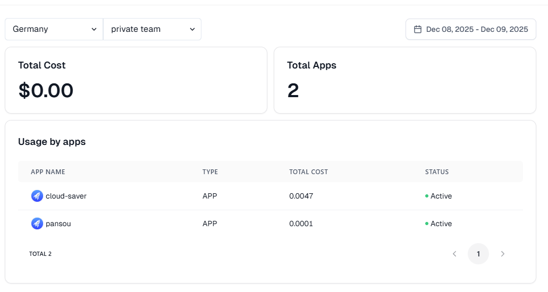Select the Total Apps summary card
Viewport: 548px width, 292px height.
404,80
